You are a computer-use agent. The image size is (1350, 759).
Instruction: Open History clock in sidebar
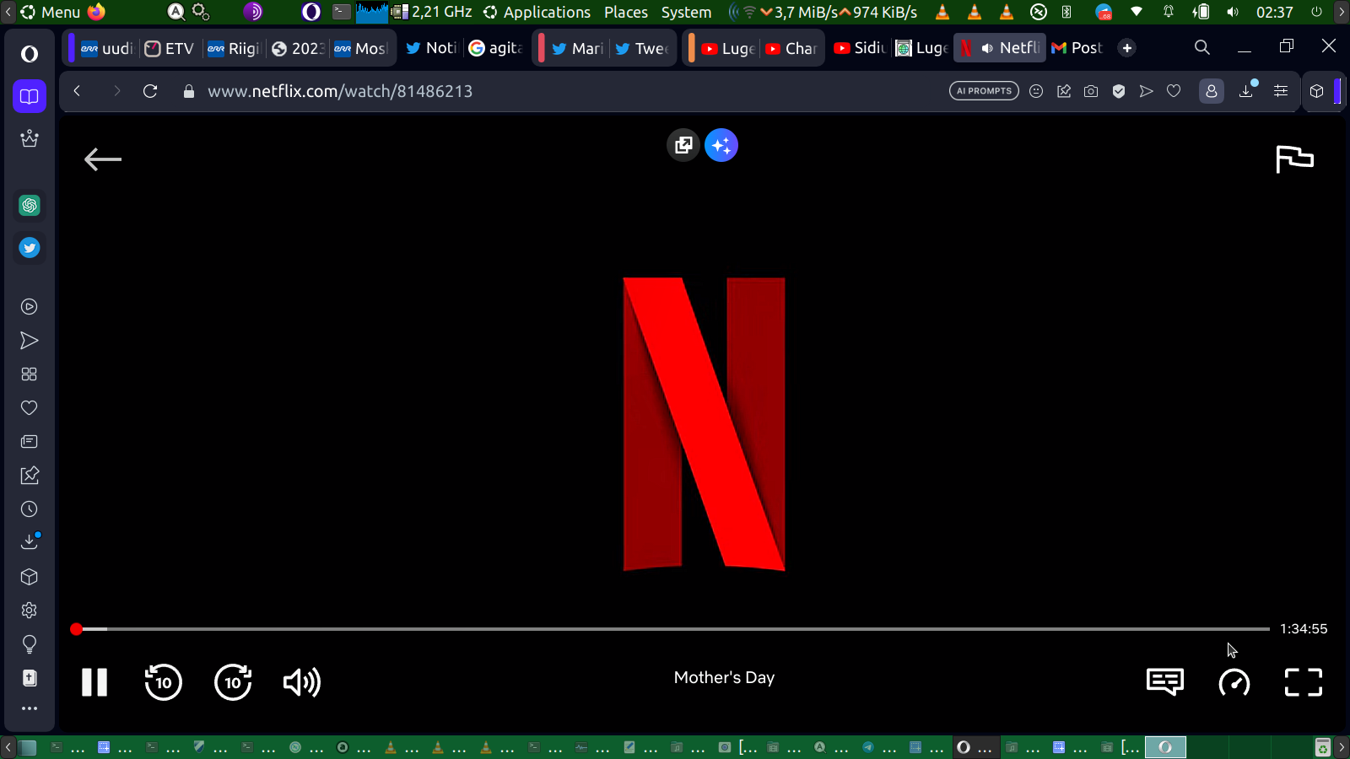pyautogui.click(x=30, y=509)
